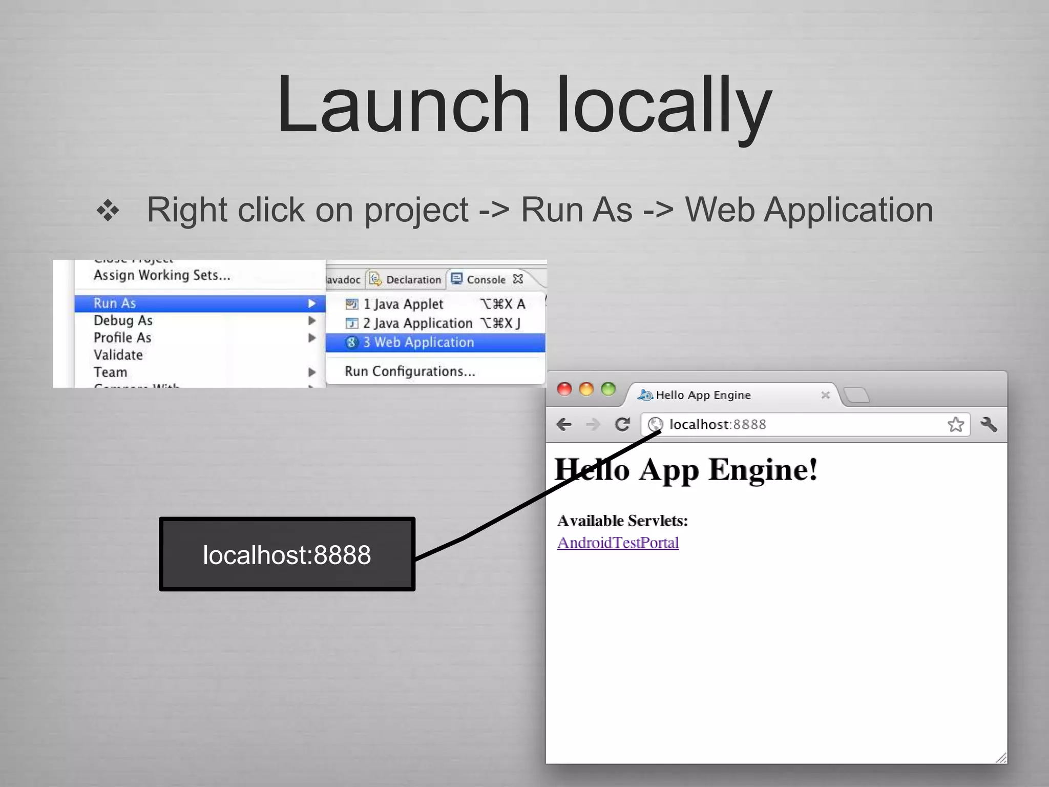
Task: Bookmark page with the star icon
Action: click(955, 424)
